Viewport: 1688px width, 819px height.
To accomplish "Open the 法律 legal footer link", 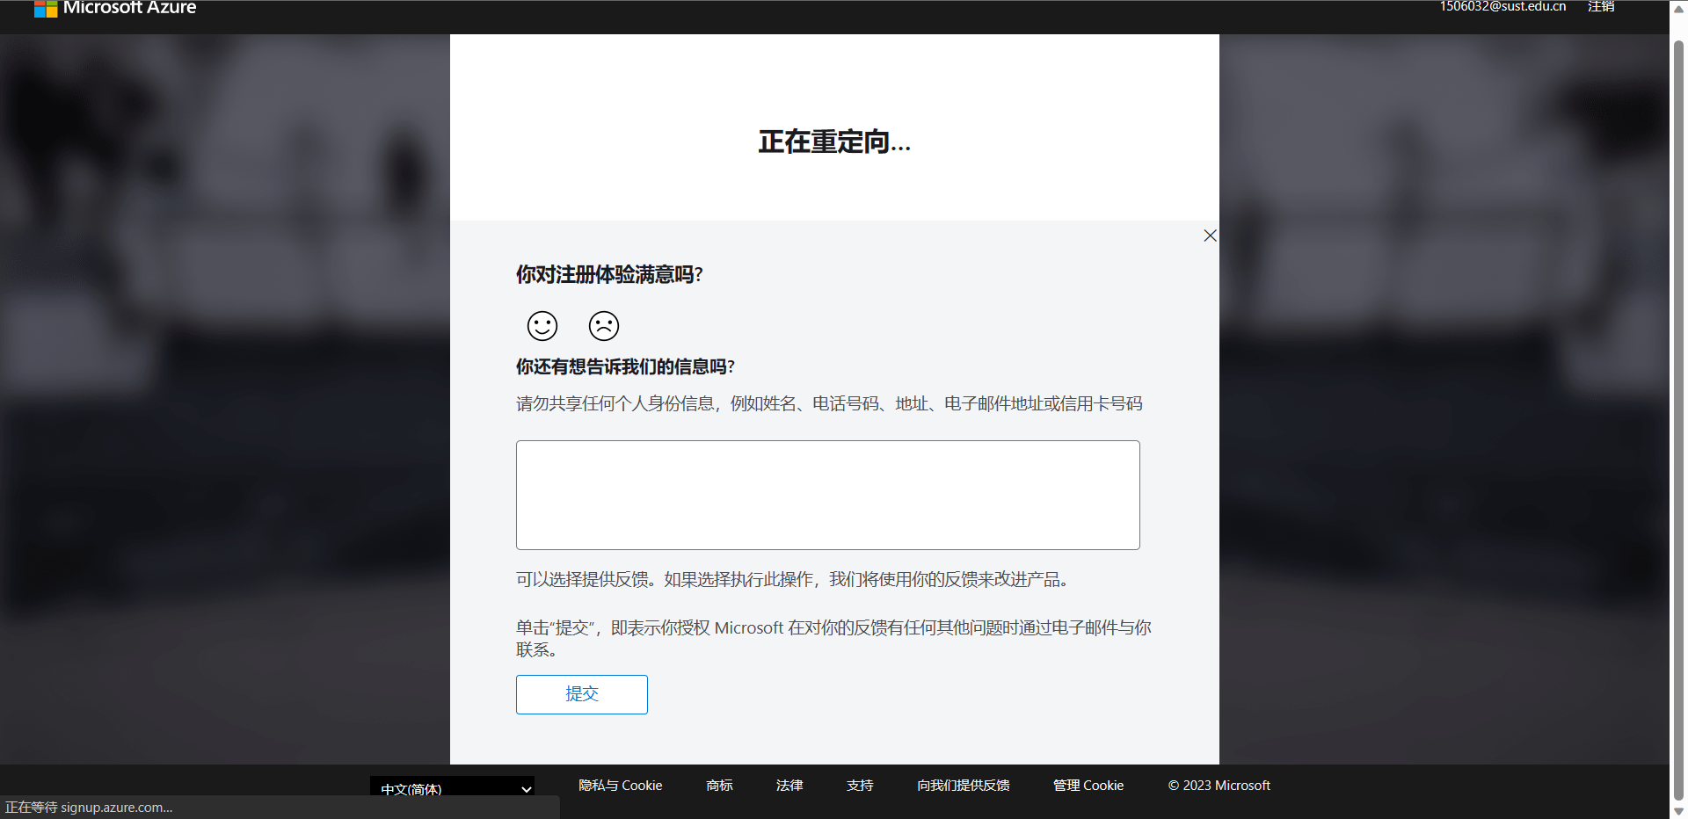I will 789,786.
